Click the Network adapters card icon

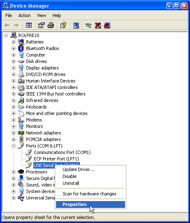(21, 133)
